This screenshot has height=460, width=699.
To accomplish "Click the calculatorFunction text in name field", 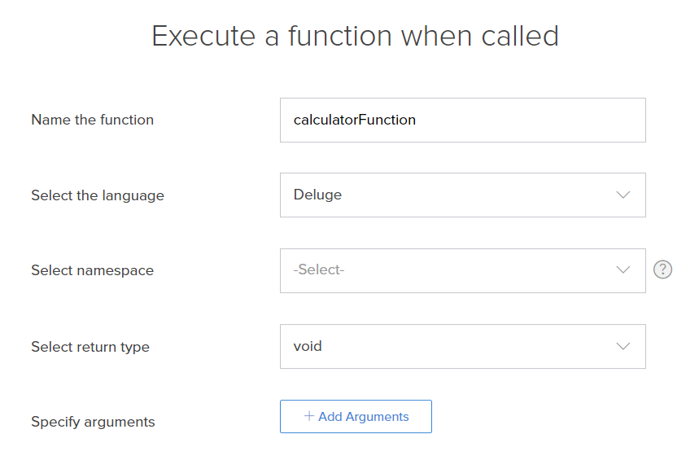I will coord(355,120).
